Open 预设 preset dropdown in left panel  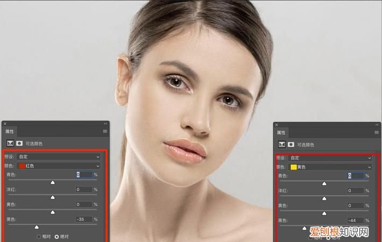click(59, 156)
